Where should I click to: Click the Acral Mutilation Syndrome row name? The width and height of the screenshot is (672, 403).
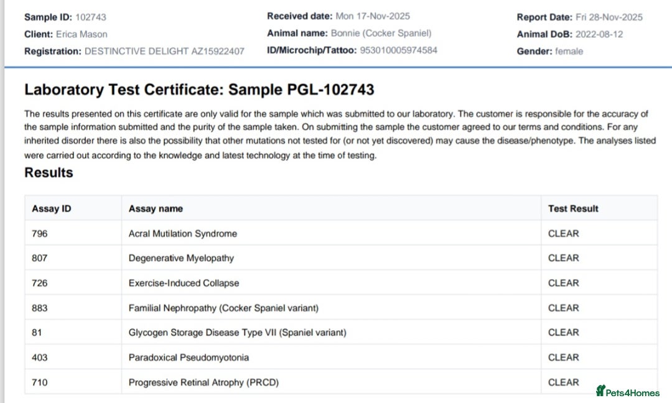coord(182,234)
